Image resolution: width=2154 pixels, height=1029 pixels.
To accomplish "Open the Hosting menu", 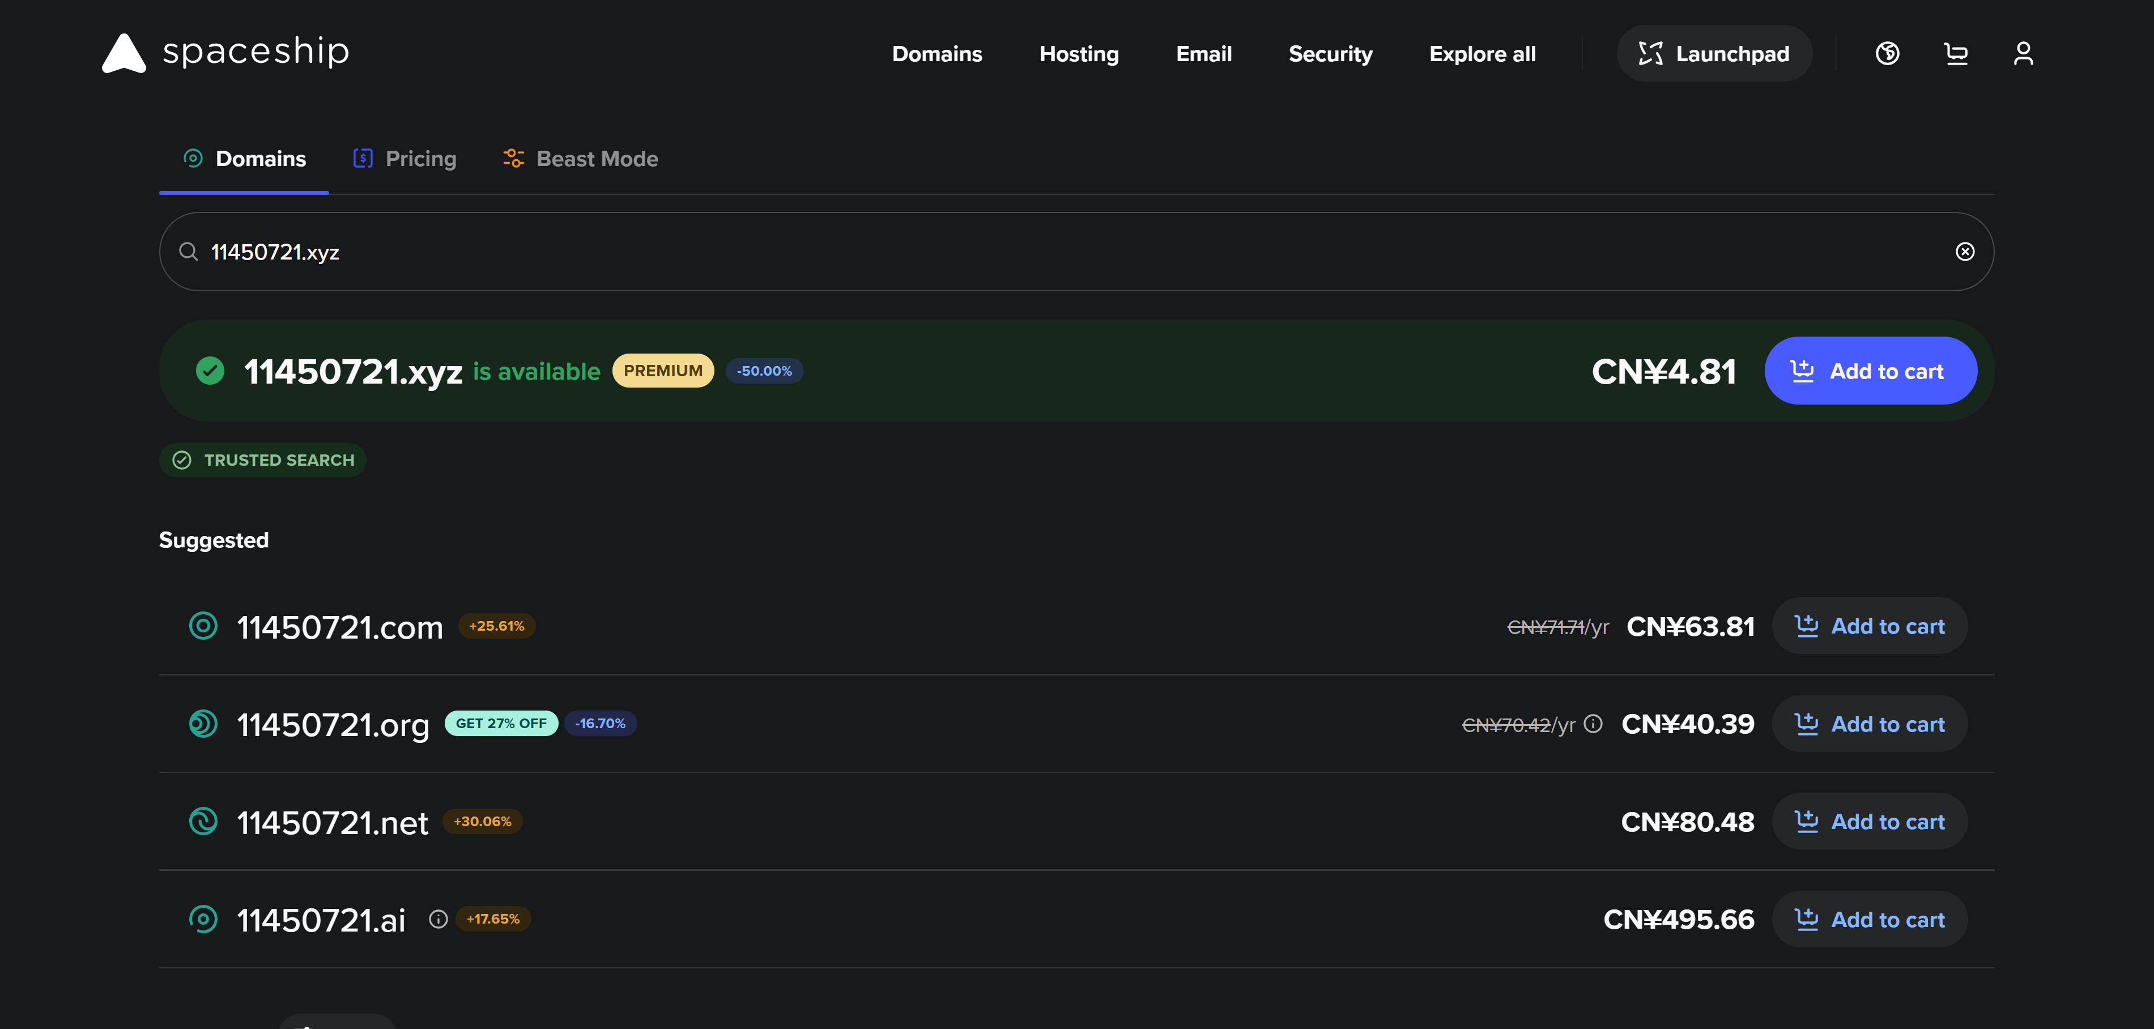I will click(1079, 53).
